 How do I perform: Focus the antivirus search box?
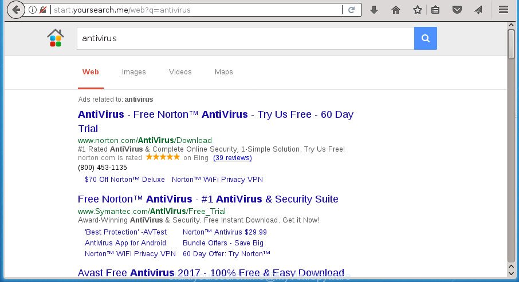(x=246, y=38)
